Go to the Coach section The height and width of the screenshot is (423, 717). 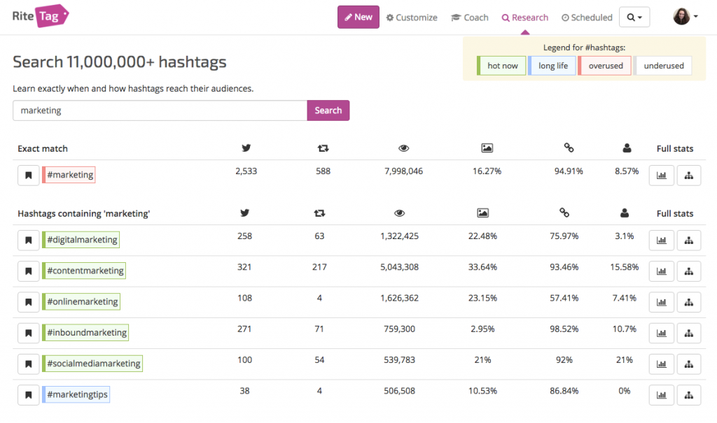click(470, 17)
